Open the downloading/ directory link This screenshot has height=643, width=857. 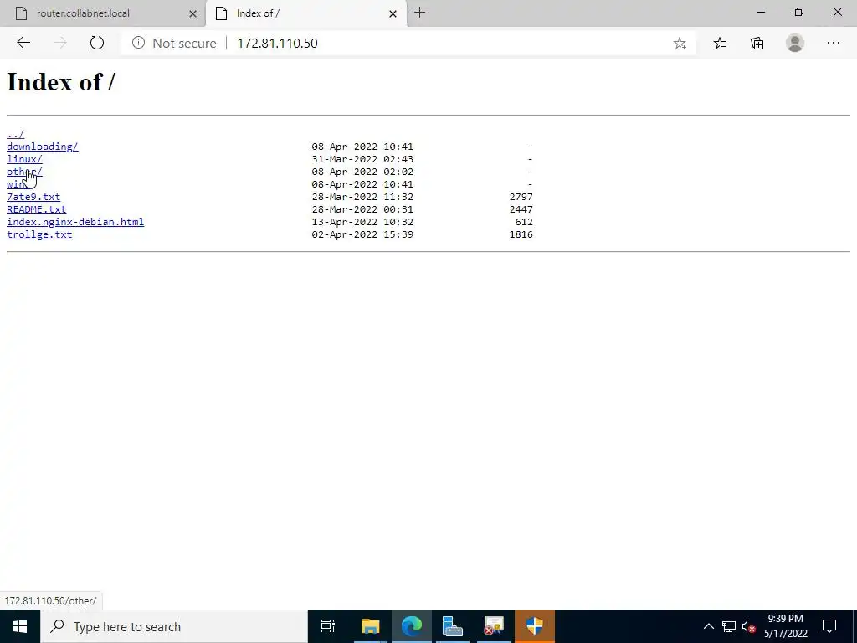42,147
